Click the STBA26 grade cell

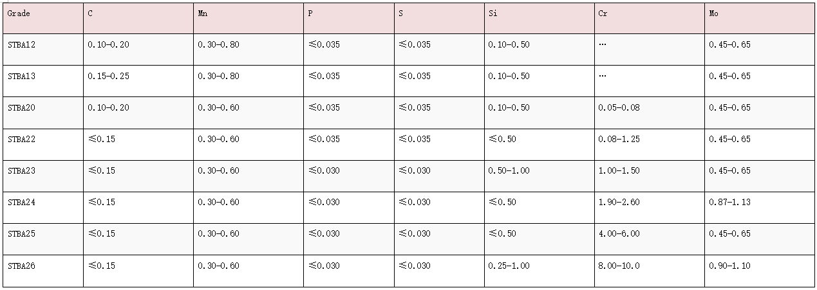pyautogui.click(x=21, y=266)
